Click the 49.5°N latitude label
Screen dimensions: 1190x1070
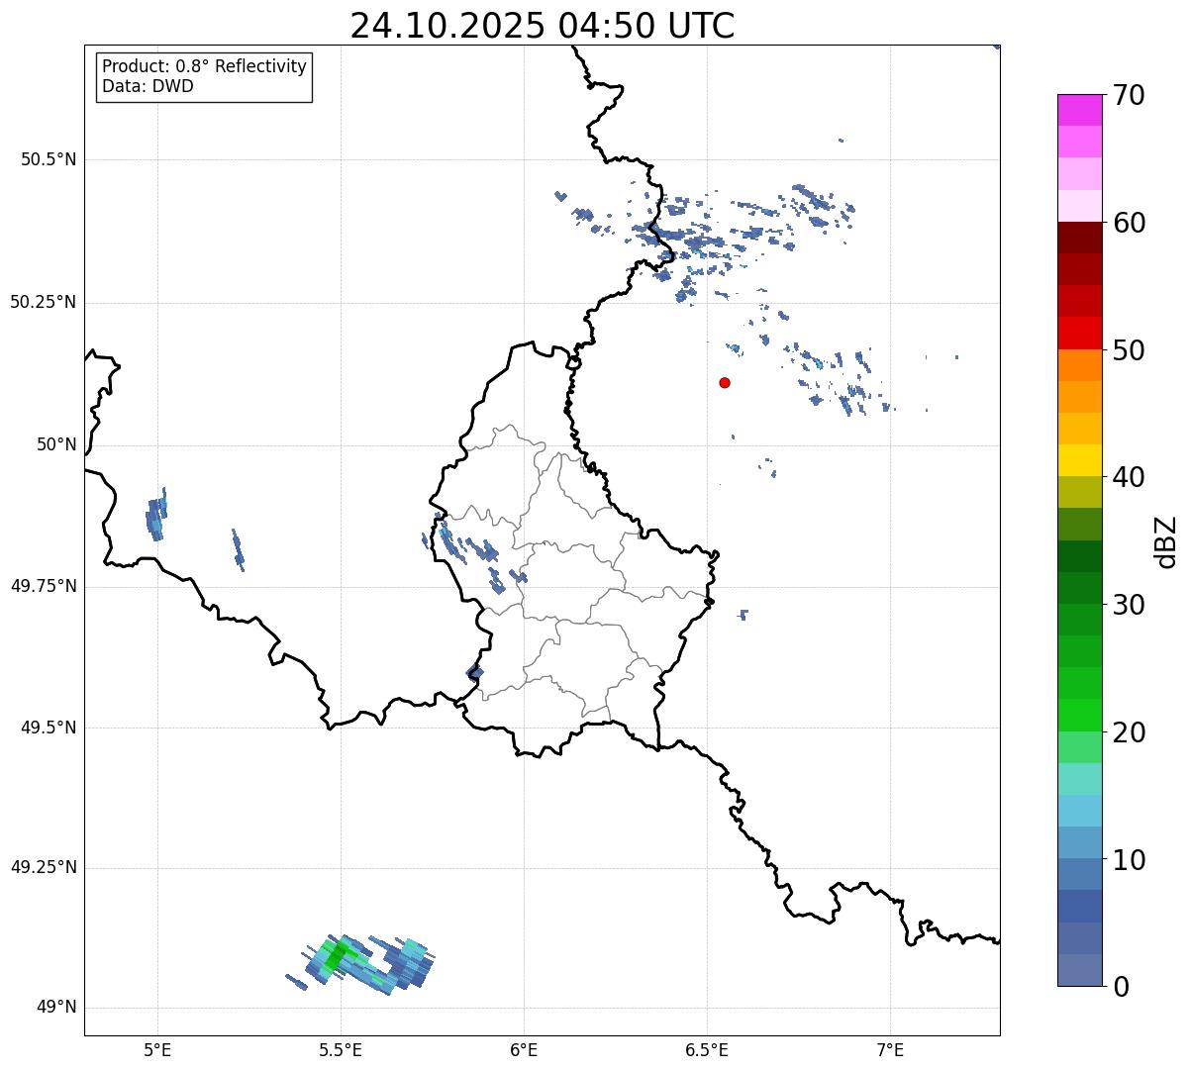[x=49, y=728]
